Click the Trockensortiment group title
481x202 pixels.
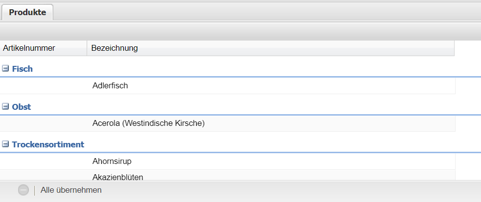(48, 144)
